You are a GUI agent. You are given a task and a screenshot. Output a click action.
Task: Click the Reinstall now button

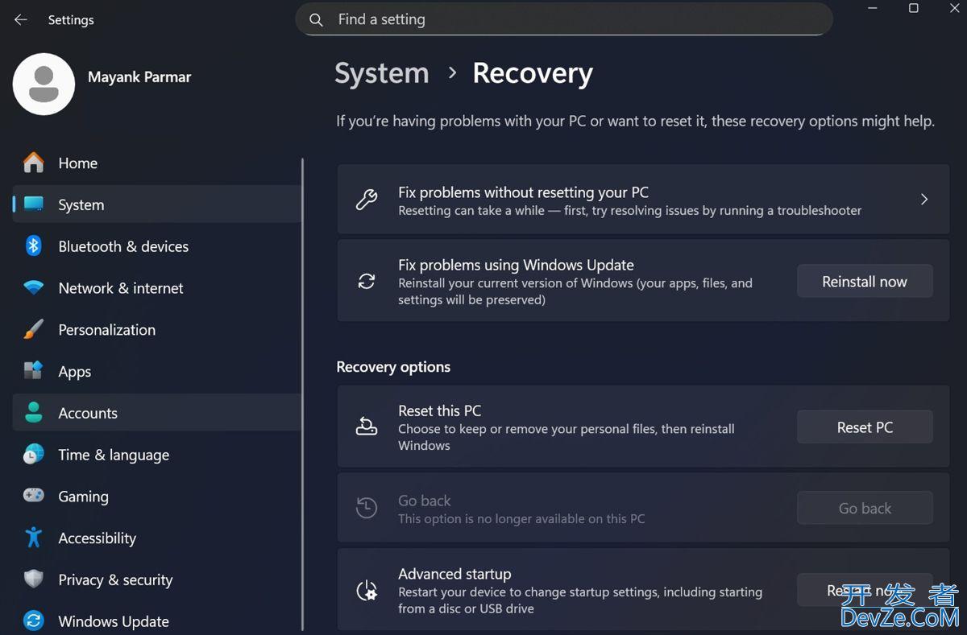click(865, 282)
